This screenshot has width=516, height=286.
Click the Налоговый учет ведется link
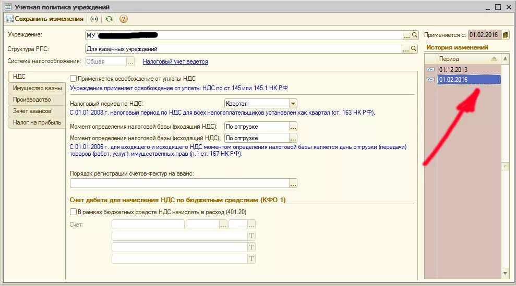[x=175, y=61]
